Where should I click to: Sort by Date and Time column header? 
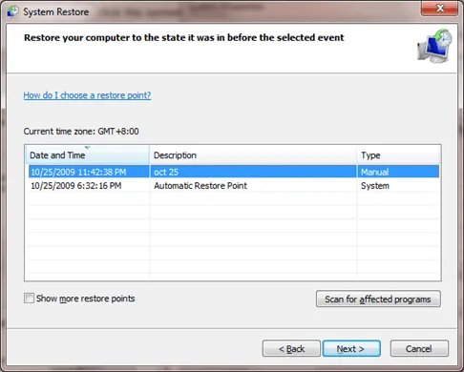pos(87,155)
